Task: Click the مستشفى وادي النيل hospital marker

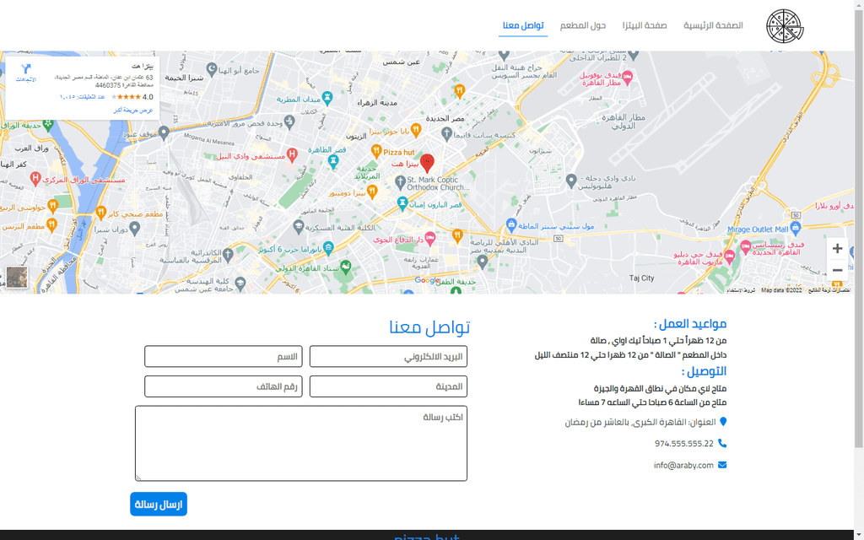Action: 292,155
